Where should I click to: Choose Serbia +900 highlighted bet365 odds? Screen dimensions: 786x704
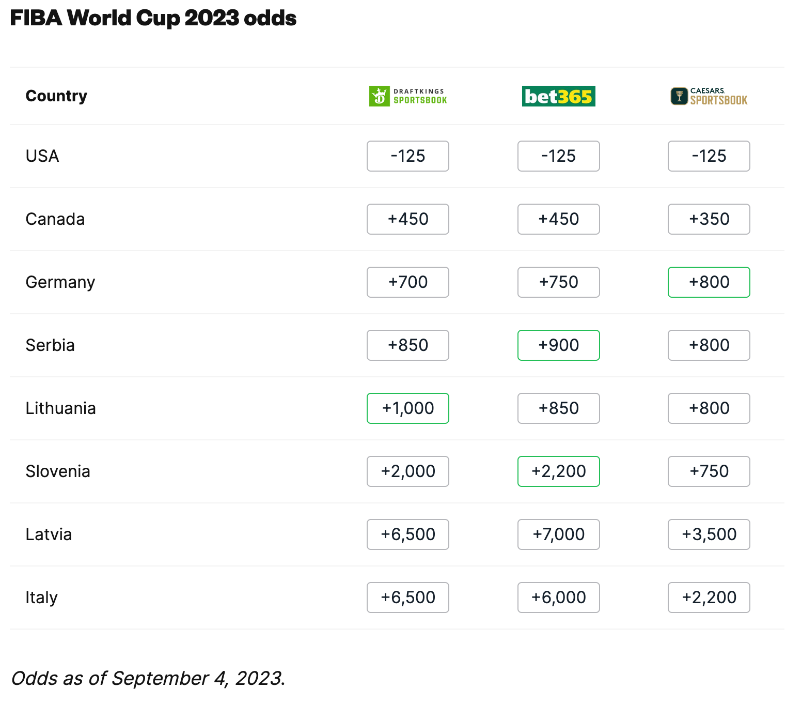coord(559,345)
